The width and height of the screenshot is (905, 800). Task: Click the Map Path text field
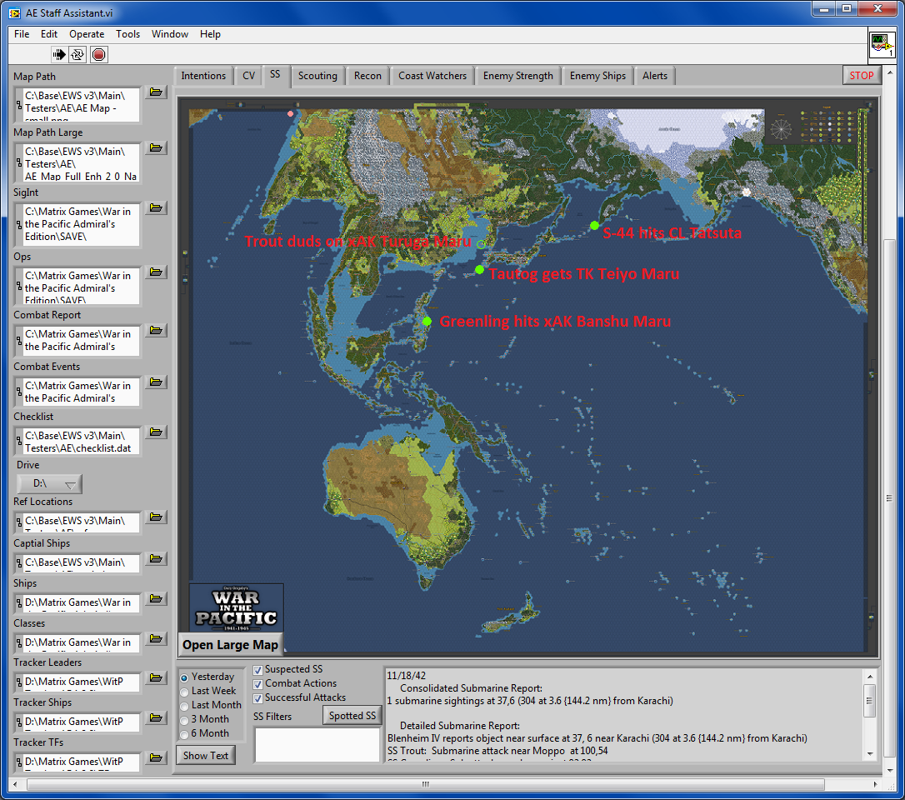[82, 104]
